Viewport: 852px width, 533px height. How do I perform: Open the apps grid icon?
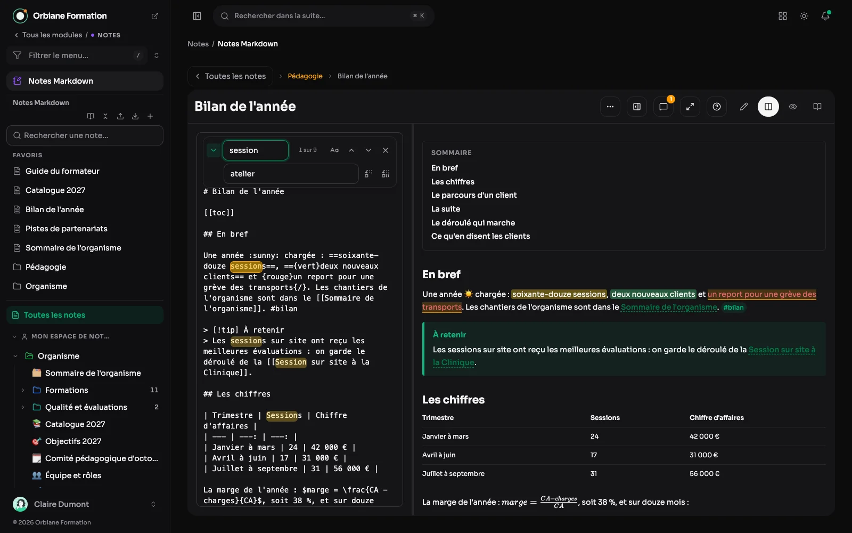(x=783, y=16)
